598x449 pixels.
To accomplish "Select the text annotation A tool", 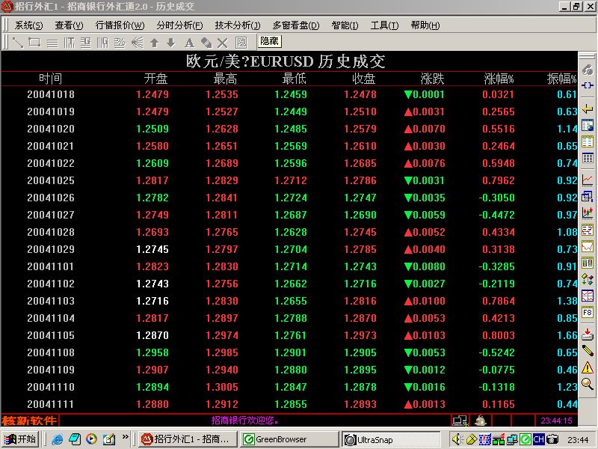I will coord(189,43).
